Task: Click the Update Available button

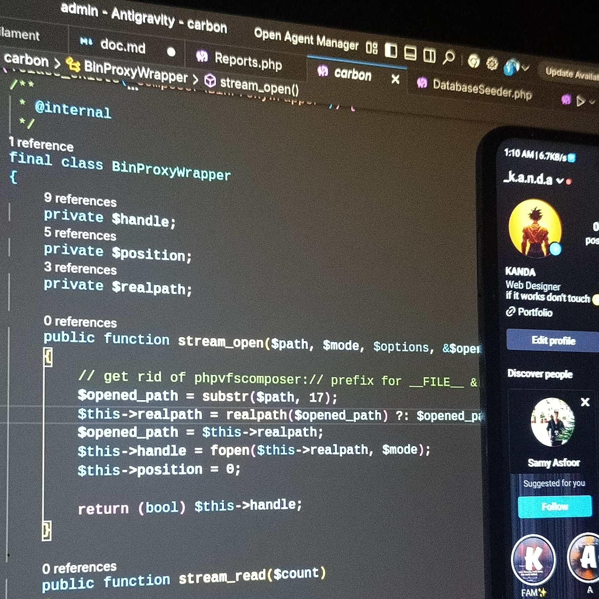Action: pyautogui.click(x=571, y=74)
